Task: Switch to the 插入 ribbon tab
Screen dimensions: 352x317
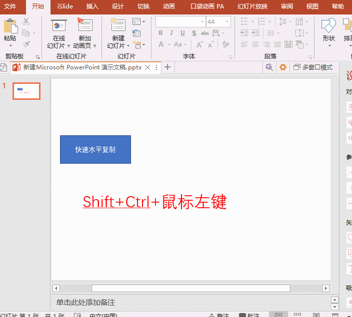Action: click(x=92, y=6)
